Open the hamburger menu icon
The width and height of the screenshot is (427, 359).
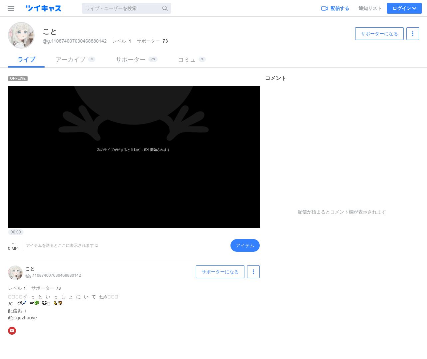click(x=11, y=8)
